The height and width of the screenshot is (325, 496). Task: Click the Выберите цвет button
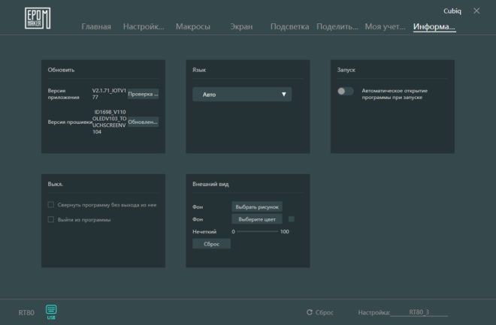(257, 219)
